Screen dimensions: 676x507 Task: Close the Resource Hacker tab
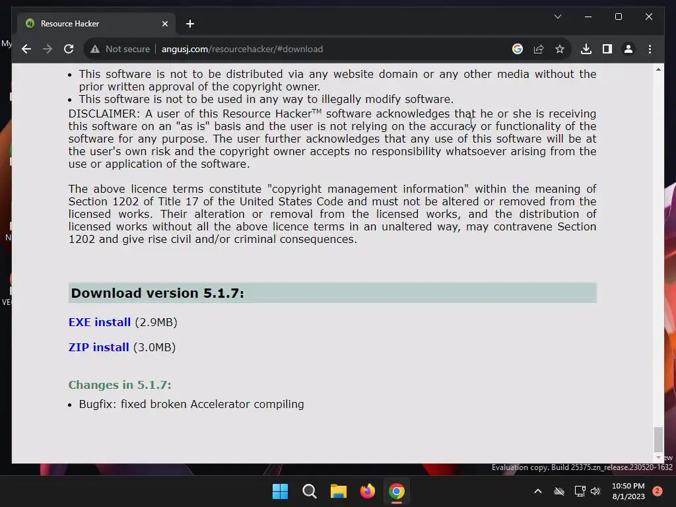(x=164, y=24)
